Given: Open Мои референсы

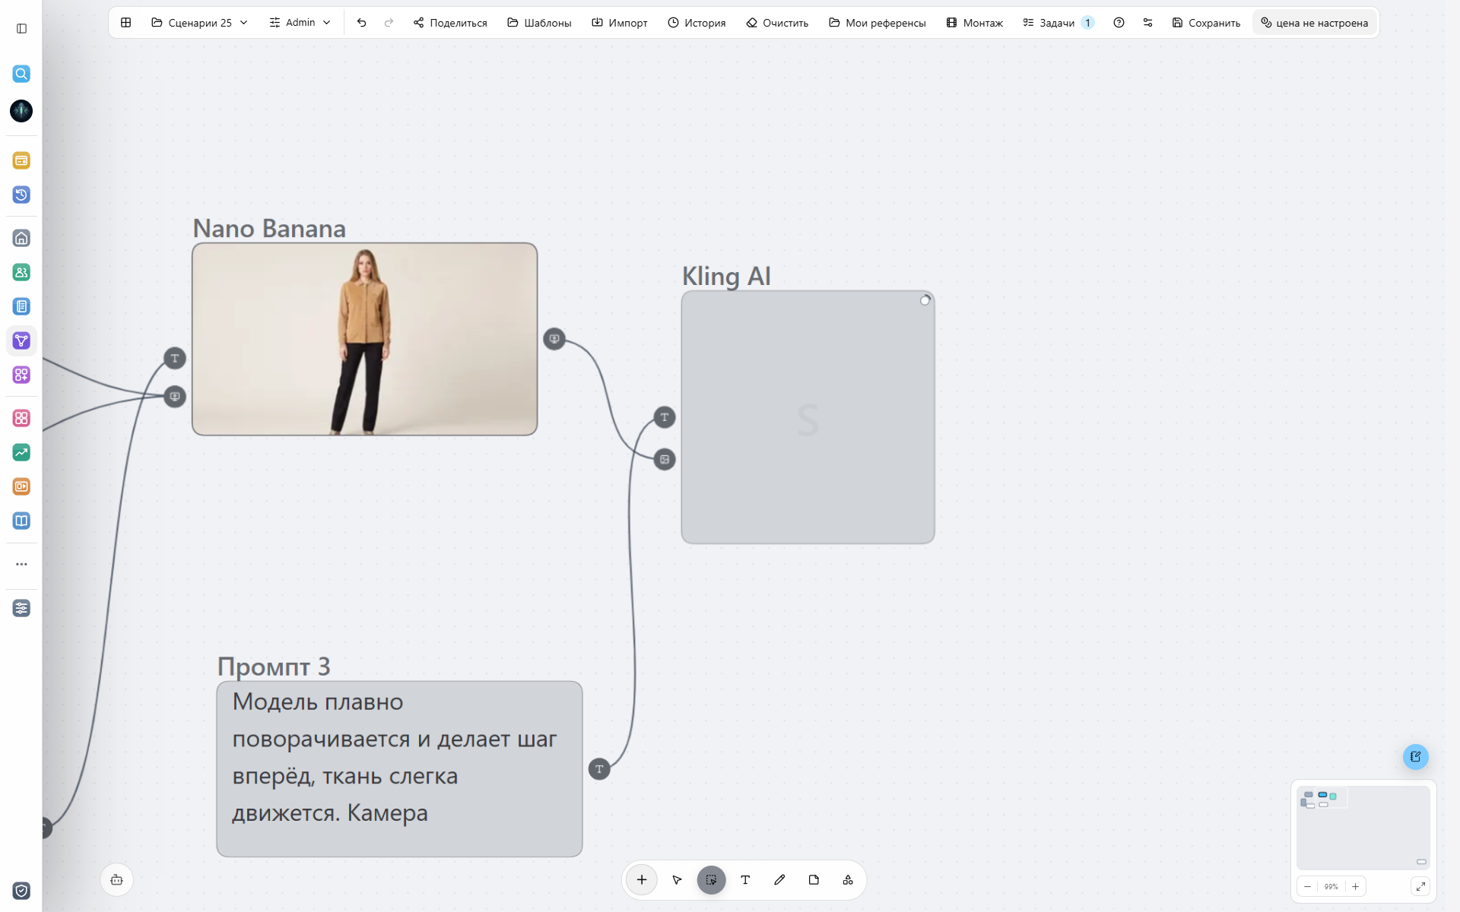Looking at the screenshot, I should (x=878, y=23).
